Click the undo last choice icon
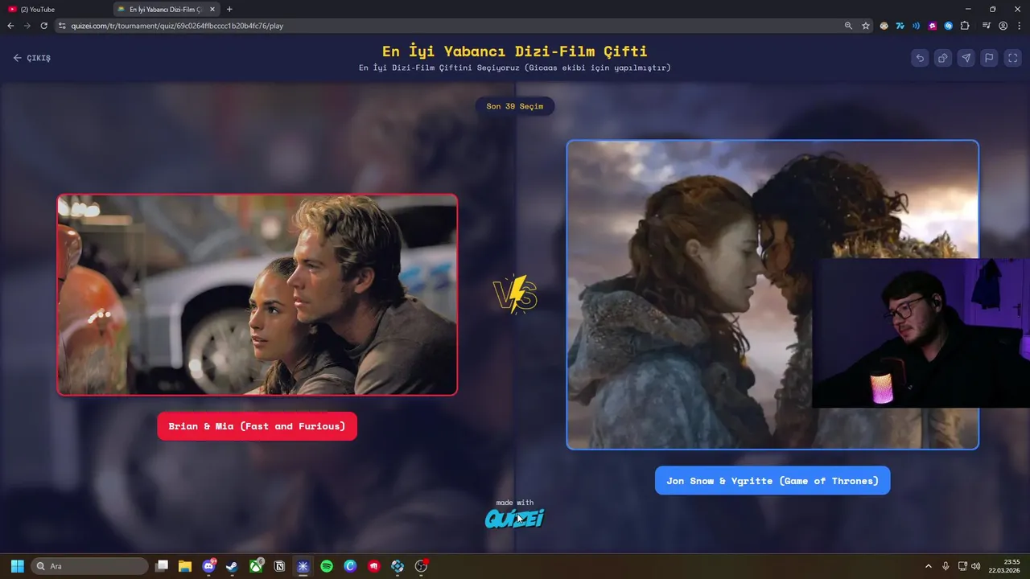 (920, 58)
